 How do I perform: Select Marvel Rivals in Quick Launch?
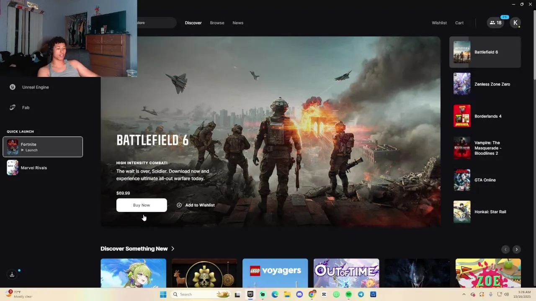point(43,168)
